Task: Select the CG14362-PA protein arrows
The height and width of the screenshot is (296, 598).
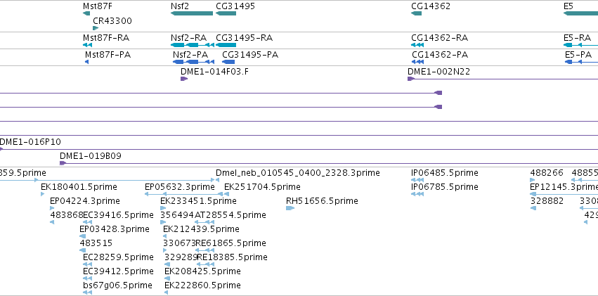Action: (x=417, y=62)
